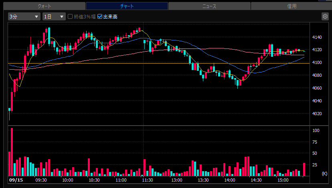
Task: Click the 4140 price axis label
Action: (x=317, y=37)
